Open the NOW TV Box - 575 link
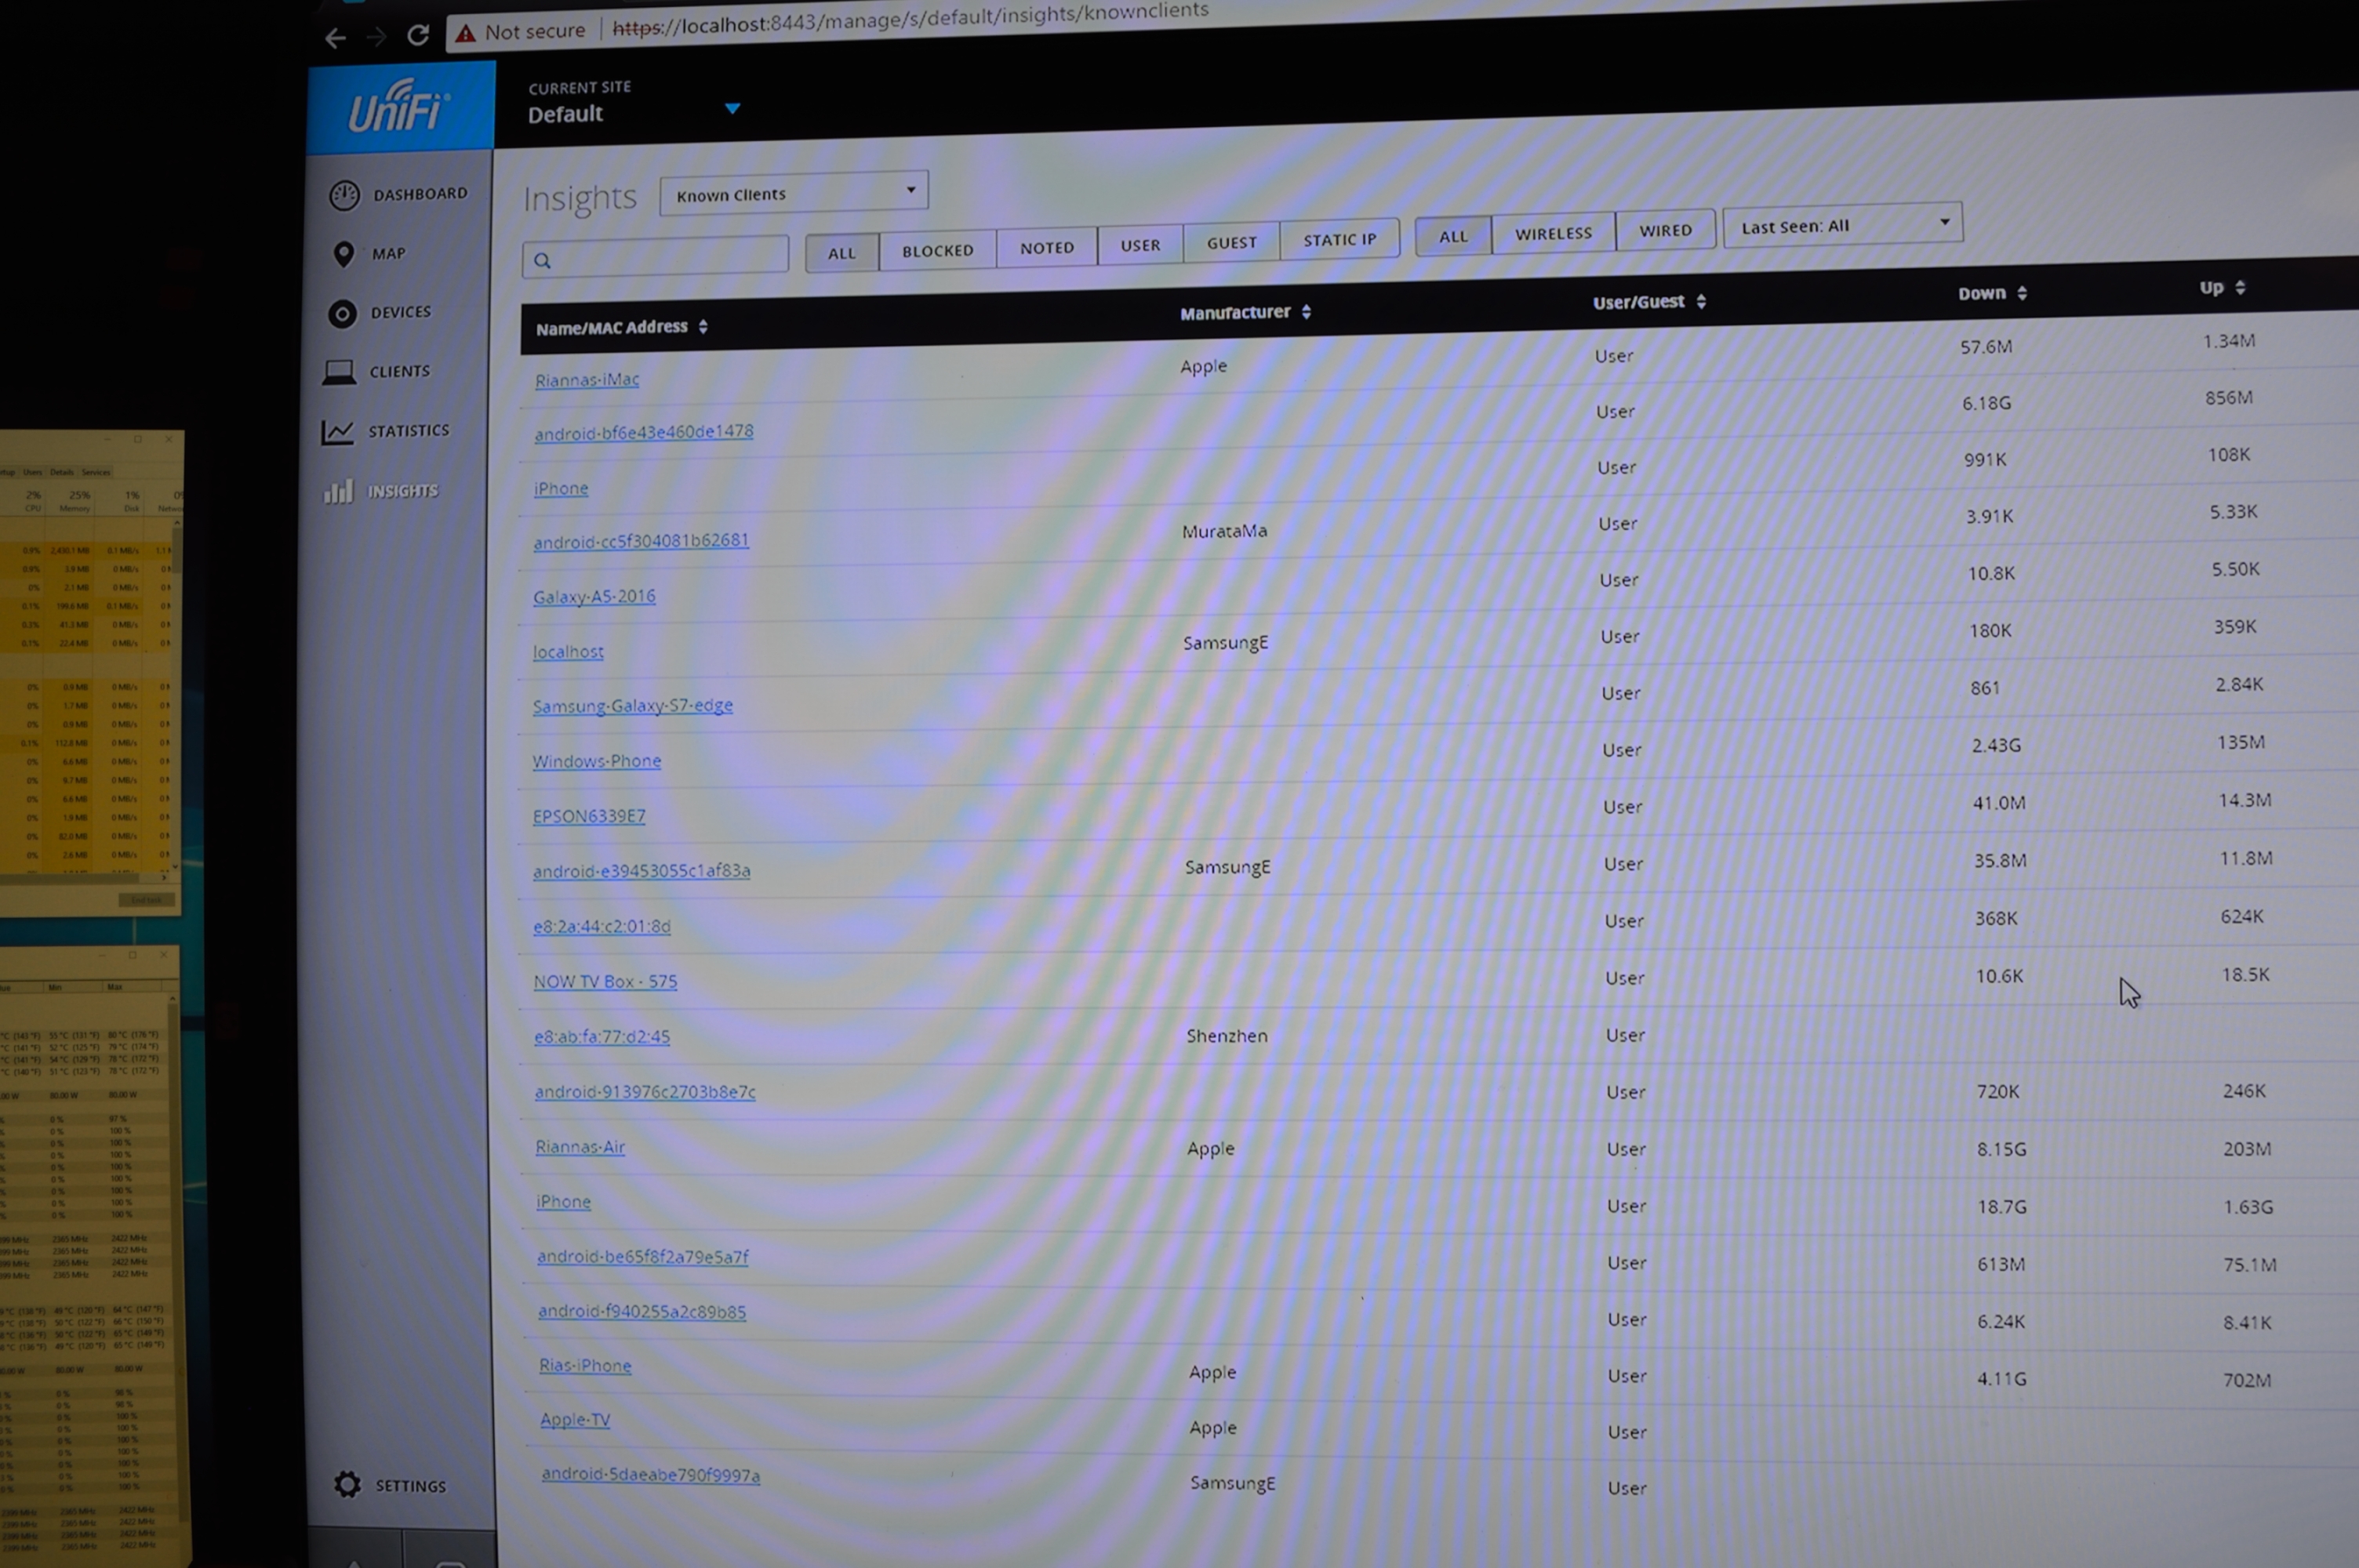This screenshot has width=2359, height=1568. point(605,982)
